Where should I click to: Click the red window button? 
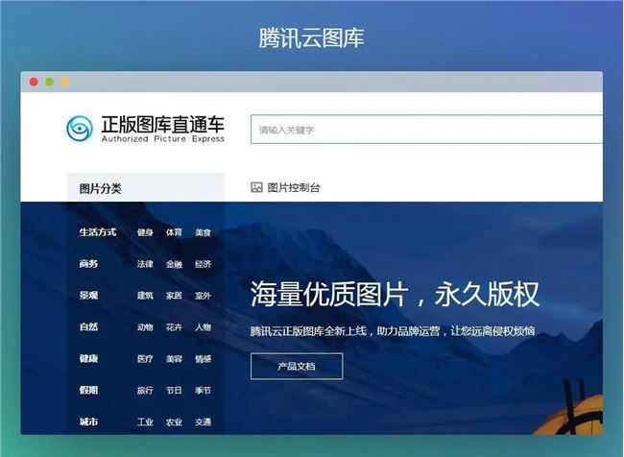(34, 82)
